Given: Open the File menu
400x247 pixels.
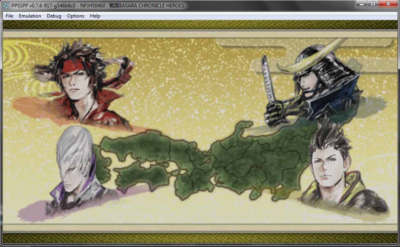Looking at the screenshot, I should coord(9,16).
